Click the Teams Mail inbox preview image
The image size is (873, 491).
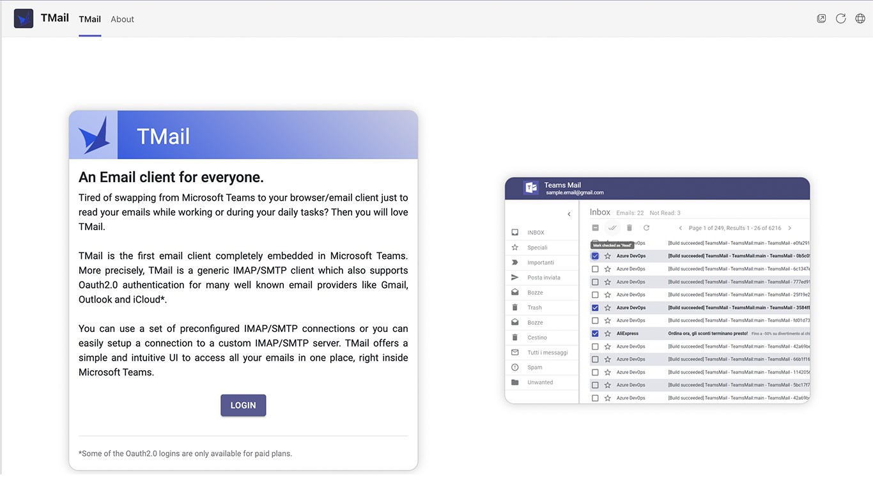(x=657, y=290)
